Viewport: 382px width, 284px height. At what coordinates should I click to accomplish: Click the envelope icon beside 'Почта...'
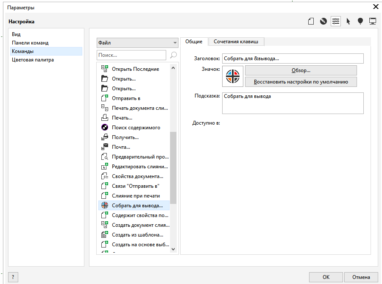[105, 147]
